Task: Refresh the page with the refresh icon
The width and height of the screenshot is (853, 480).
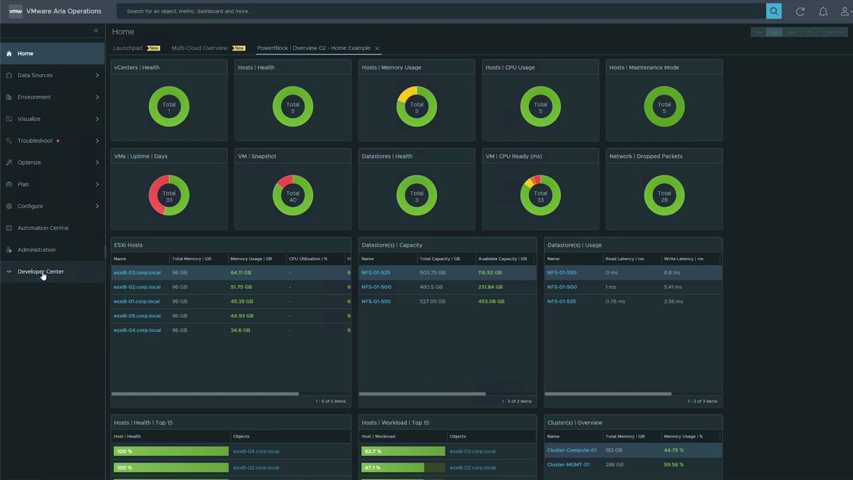Action: pos(800,11)
